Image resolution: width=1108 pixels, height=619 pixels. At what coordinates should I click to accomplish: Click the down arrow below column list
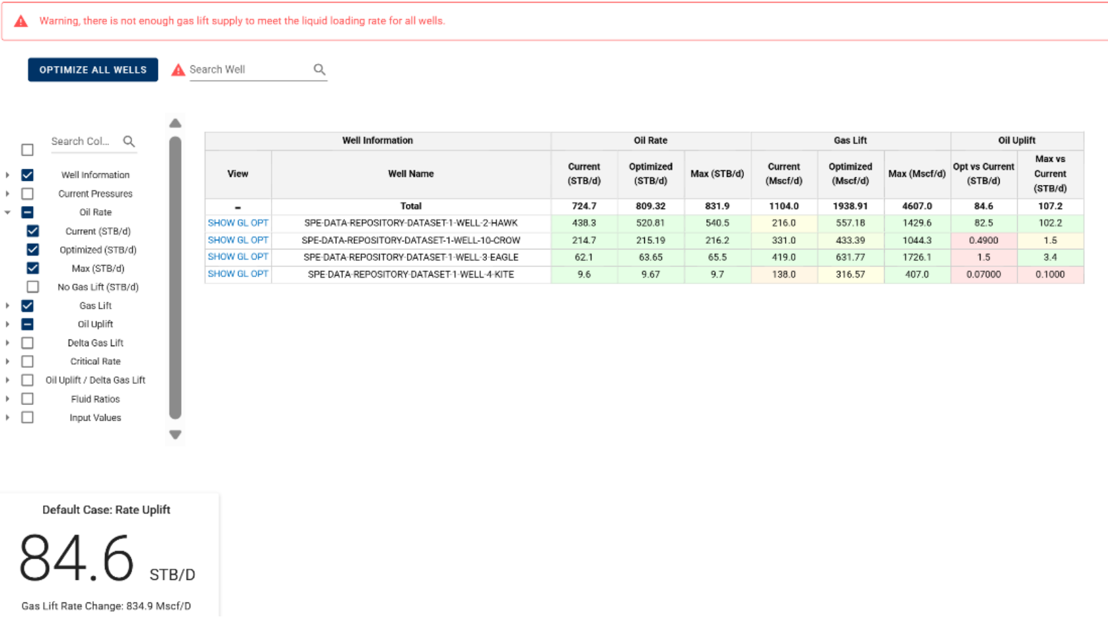[175, 435]
